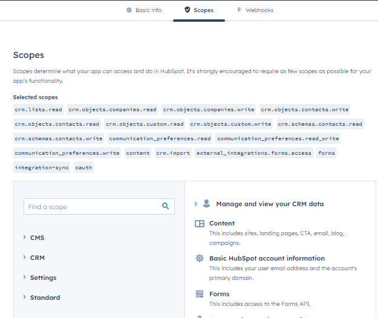The image size is (378, 318).
Task: Click the shield icon beside Scopes
Action: [x=187, y=10]
